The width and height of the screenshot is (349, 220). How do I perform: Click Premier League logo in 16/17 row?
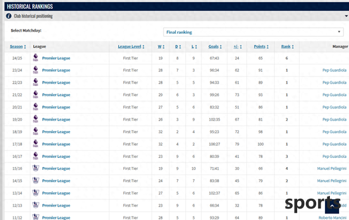coord(35,156)
